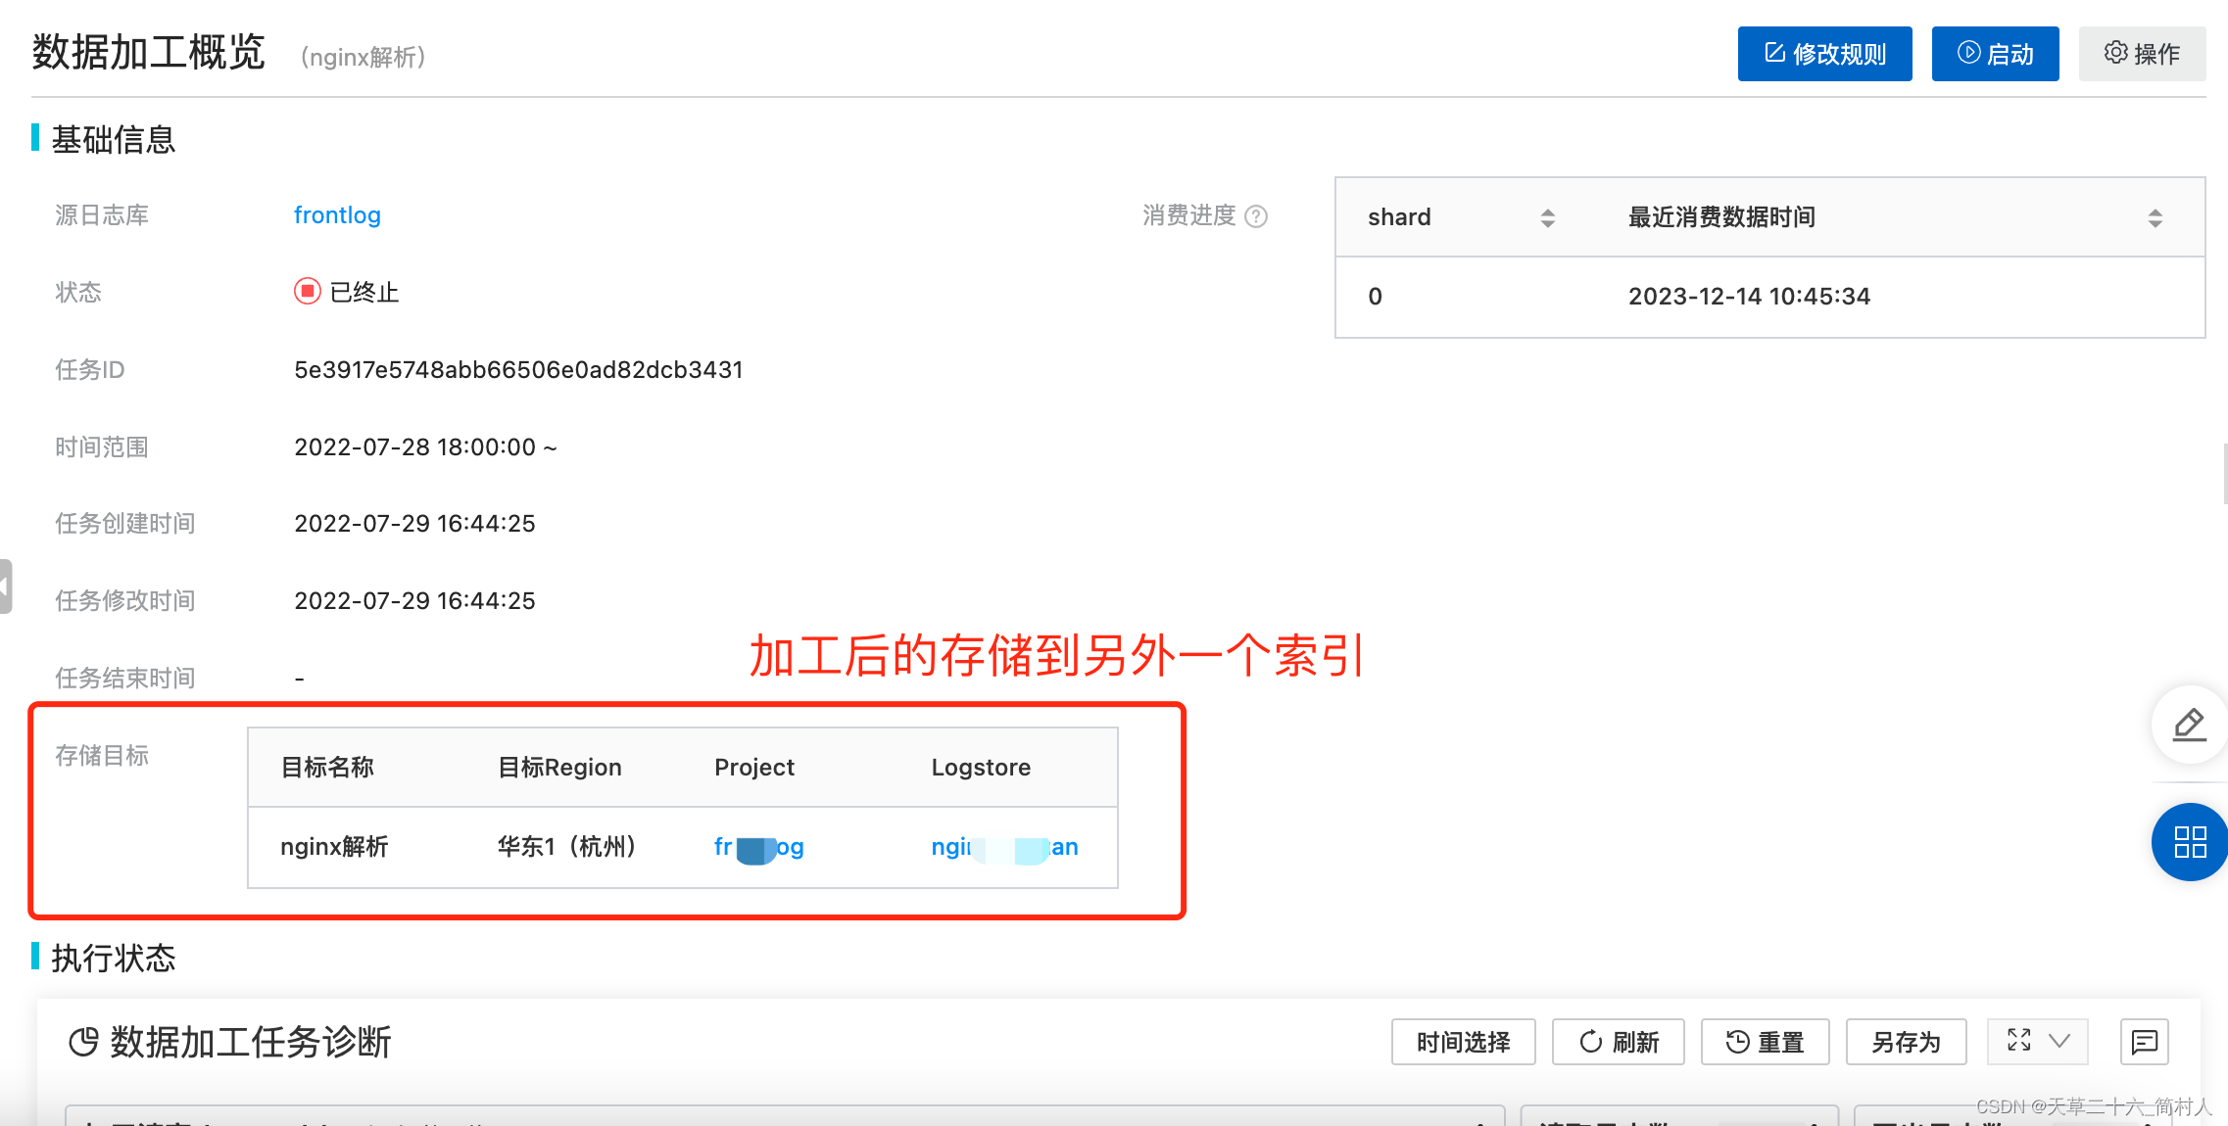This screenshot has height=1126, width=2228.
Task: Expand the collapsed left side panel handle
Action: pos(6,586)
